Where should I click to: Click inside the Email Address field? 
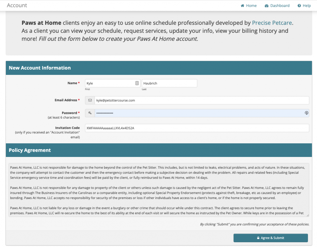pyautogui.click(x=201, y=100)
